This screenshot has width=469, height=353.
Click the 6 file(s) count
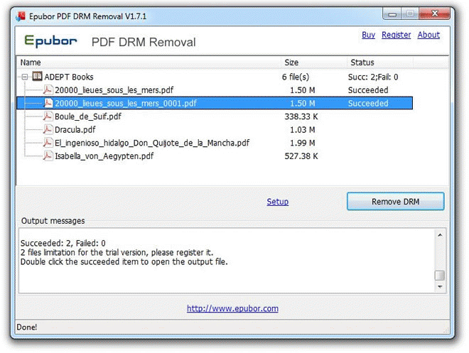(296, 77)
